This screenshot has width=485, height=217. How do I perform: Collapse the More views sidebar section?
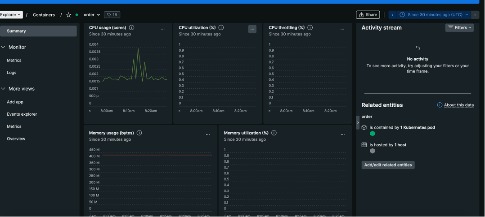tap(3, 89)
